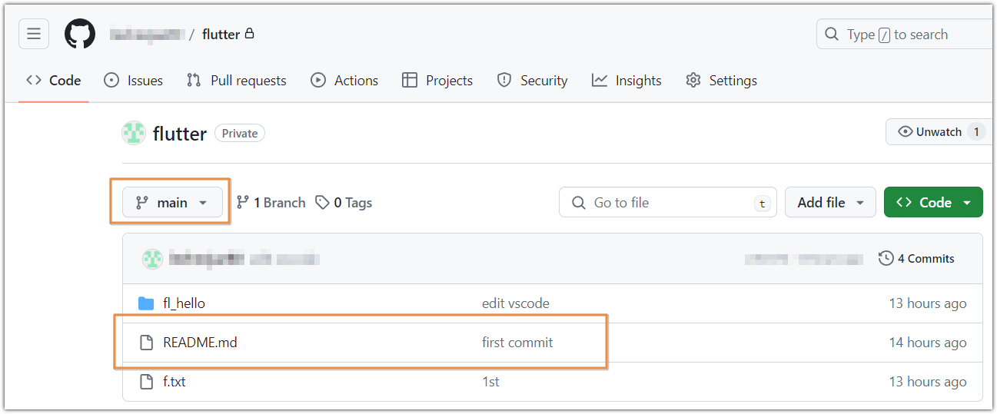Open the Pull requests tab
The width and height of the screenshot is (997, 414).
coord(237,81)
